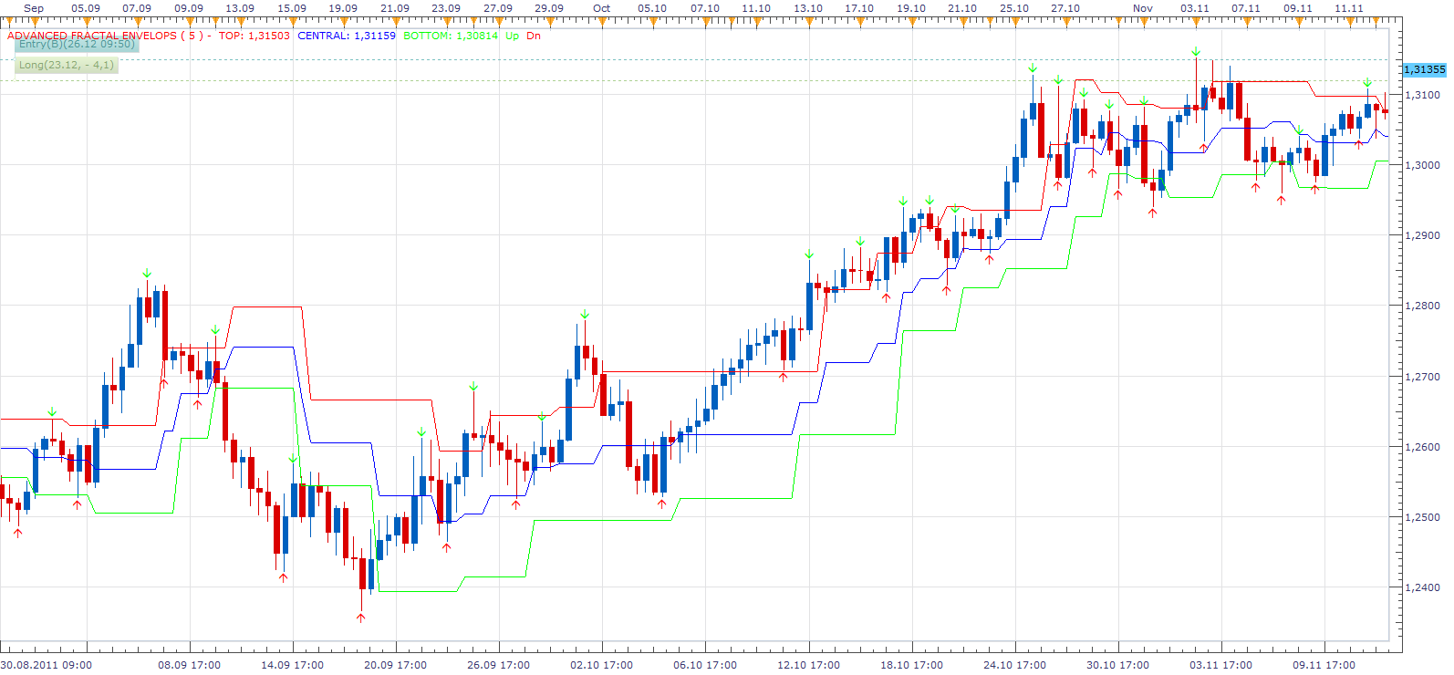Click the ADVANCED FRACTAL ENVELOPS ( 5 ) indicator title
This screenshot has width=1454, height=675.
105,36
